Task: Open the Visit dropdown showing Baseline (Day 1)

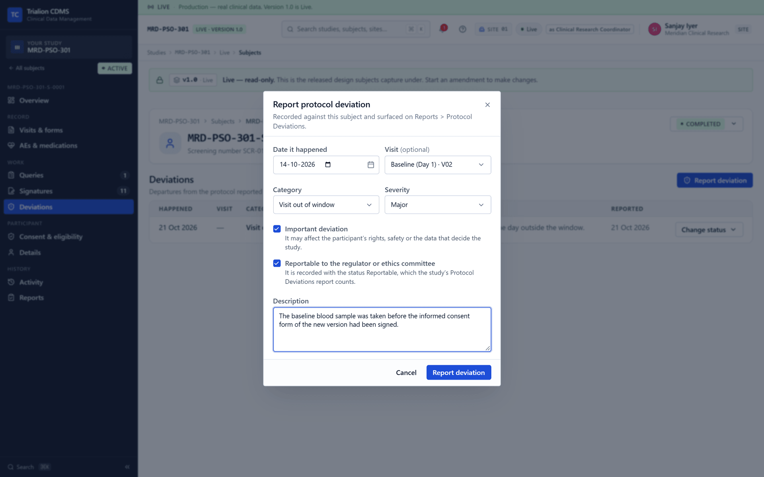Action: click(x=438, y=165)
